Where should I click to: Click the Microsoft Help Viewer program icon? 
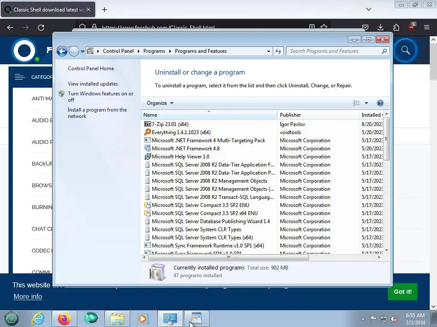click(147, 157)
